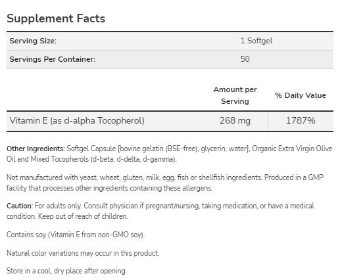Click the 1787% daily value cell

pos(301,121)
